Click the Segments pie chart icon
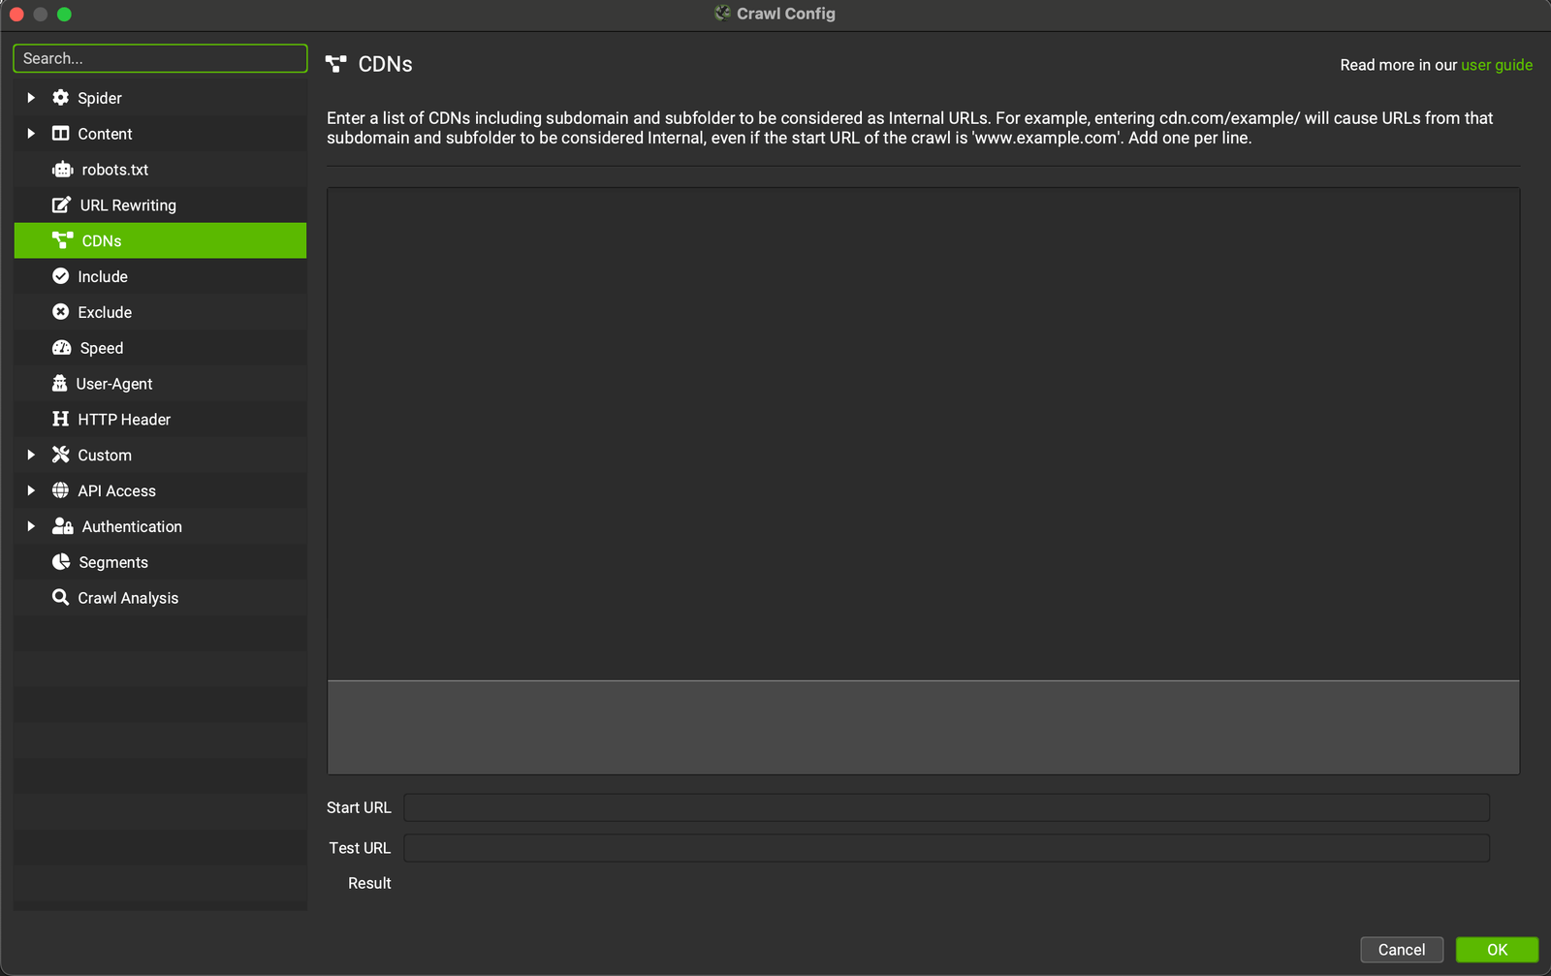 [x=61, y=562]
